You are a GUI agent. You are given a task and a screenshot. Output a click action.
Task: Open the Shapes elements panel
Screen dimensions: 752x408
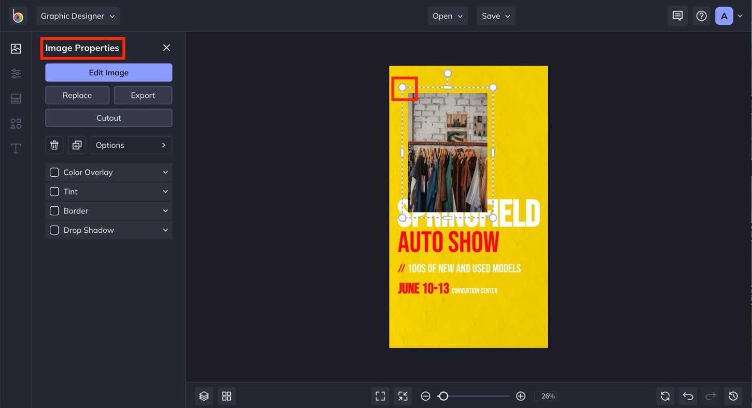click(16, 123)
